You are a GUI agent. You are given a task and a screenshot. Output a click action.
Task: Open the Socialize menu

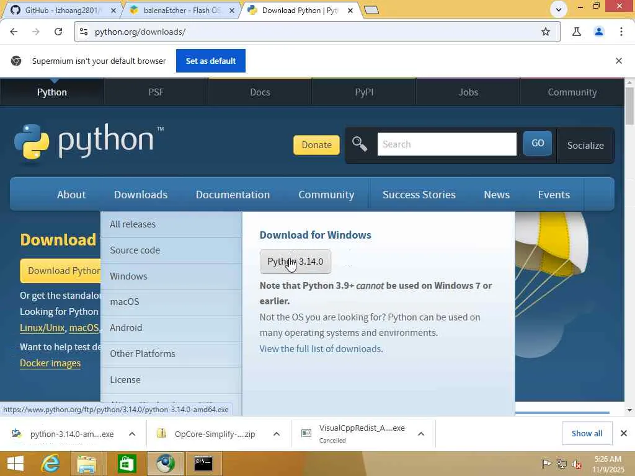click(x=585, y=145)
